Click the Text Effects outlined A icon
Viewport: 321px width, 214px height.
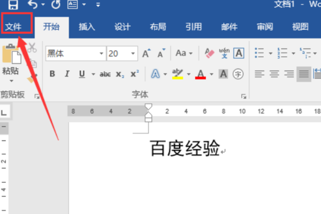[155, 74]
